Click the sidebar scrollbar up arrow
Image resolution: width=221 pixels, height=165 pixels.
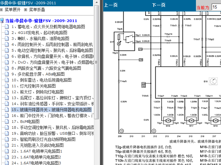click(97, 2)
